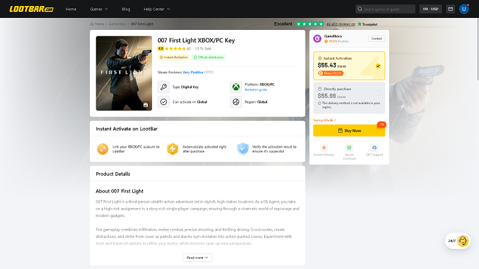Open the Home menu item
Screen dimensions: 479x269
[71, 9]
